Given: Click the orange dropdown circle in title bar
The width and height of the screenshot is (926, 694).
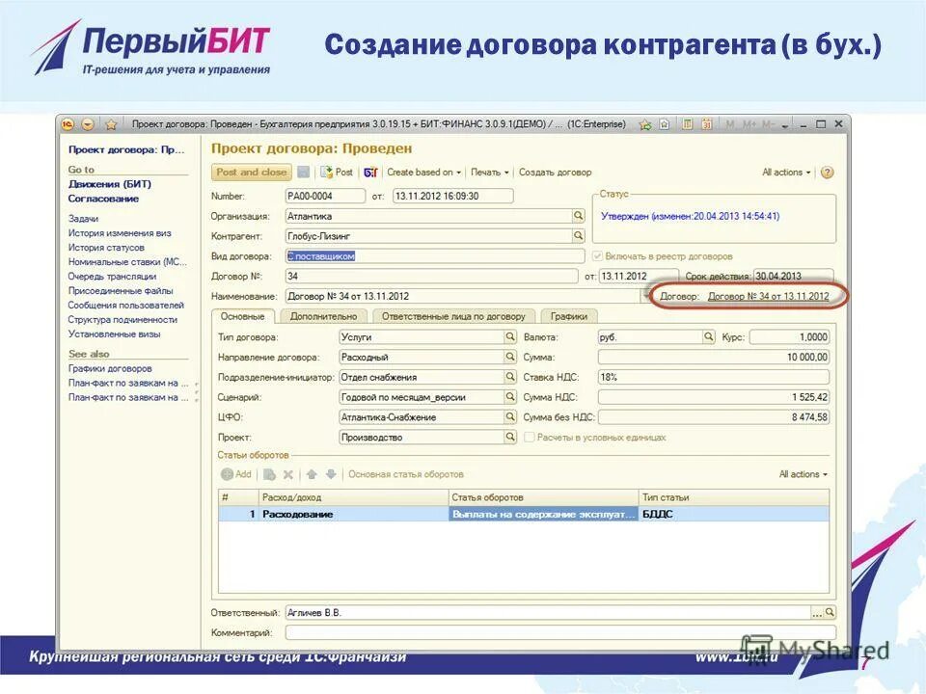Looking at the screenshot, I should [88, 124].
